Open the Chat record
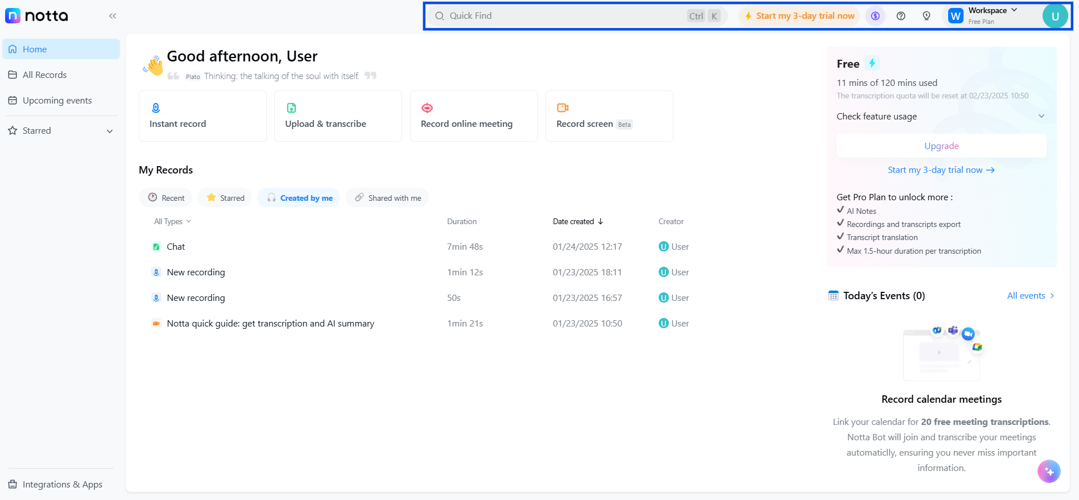The image size is (1079, 500). point(176,246)
